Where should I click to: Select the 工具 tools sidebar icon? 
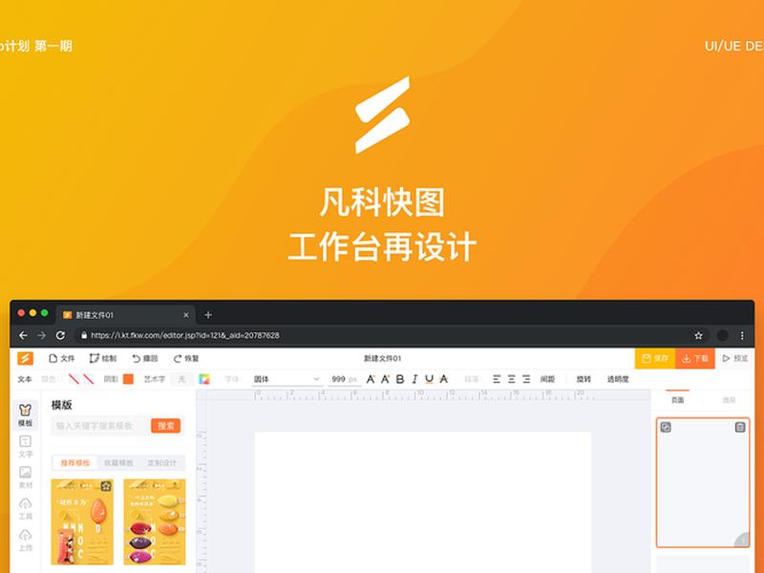click(x=26, y=509)
